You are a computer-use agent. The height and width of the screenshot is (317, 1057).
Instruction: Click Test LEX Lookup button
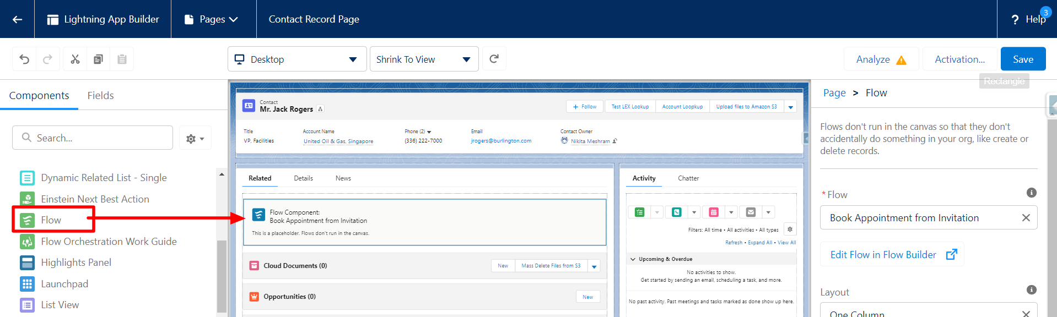tap(630, 107)
